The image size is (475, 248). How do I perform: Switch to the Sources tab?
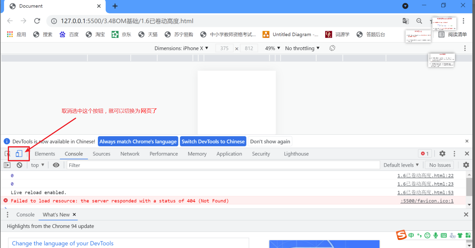click(101, 154)
